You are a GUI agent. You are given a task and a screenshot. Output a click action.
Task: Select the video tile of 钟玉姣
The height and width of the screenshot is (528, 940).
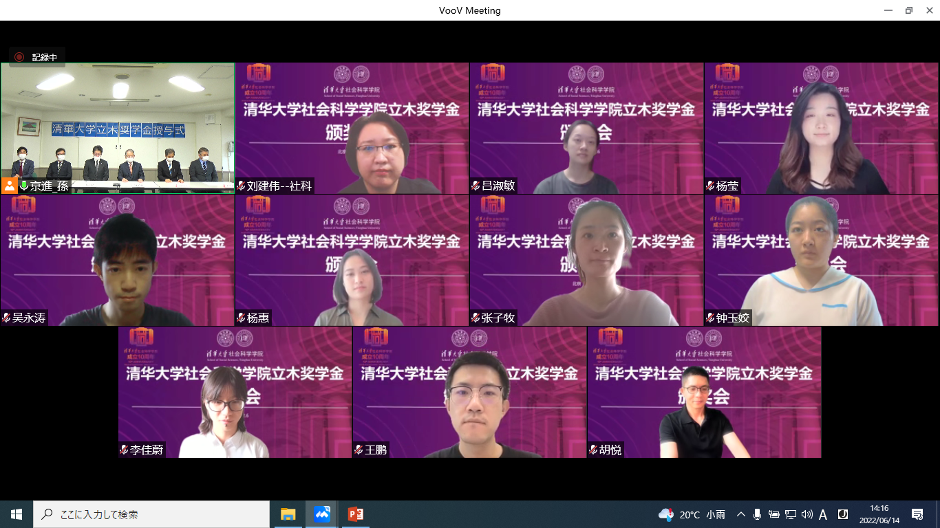(822, 261)
